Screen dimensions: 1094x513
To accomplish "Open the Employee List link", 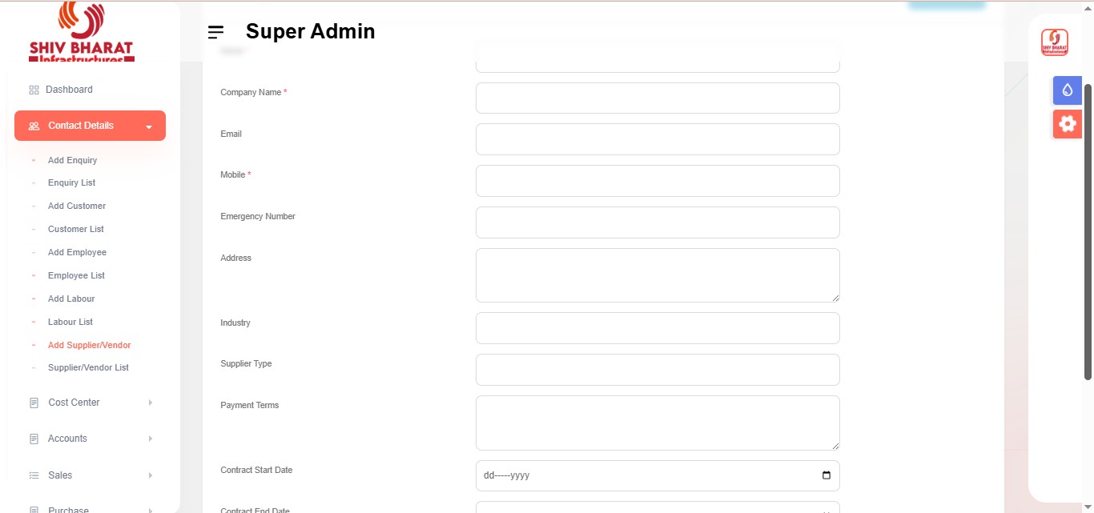I will pyautogui.click(x=76, y=275).
